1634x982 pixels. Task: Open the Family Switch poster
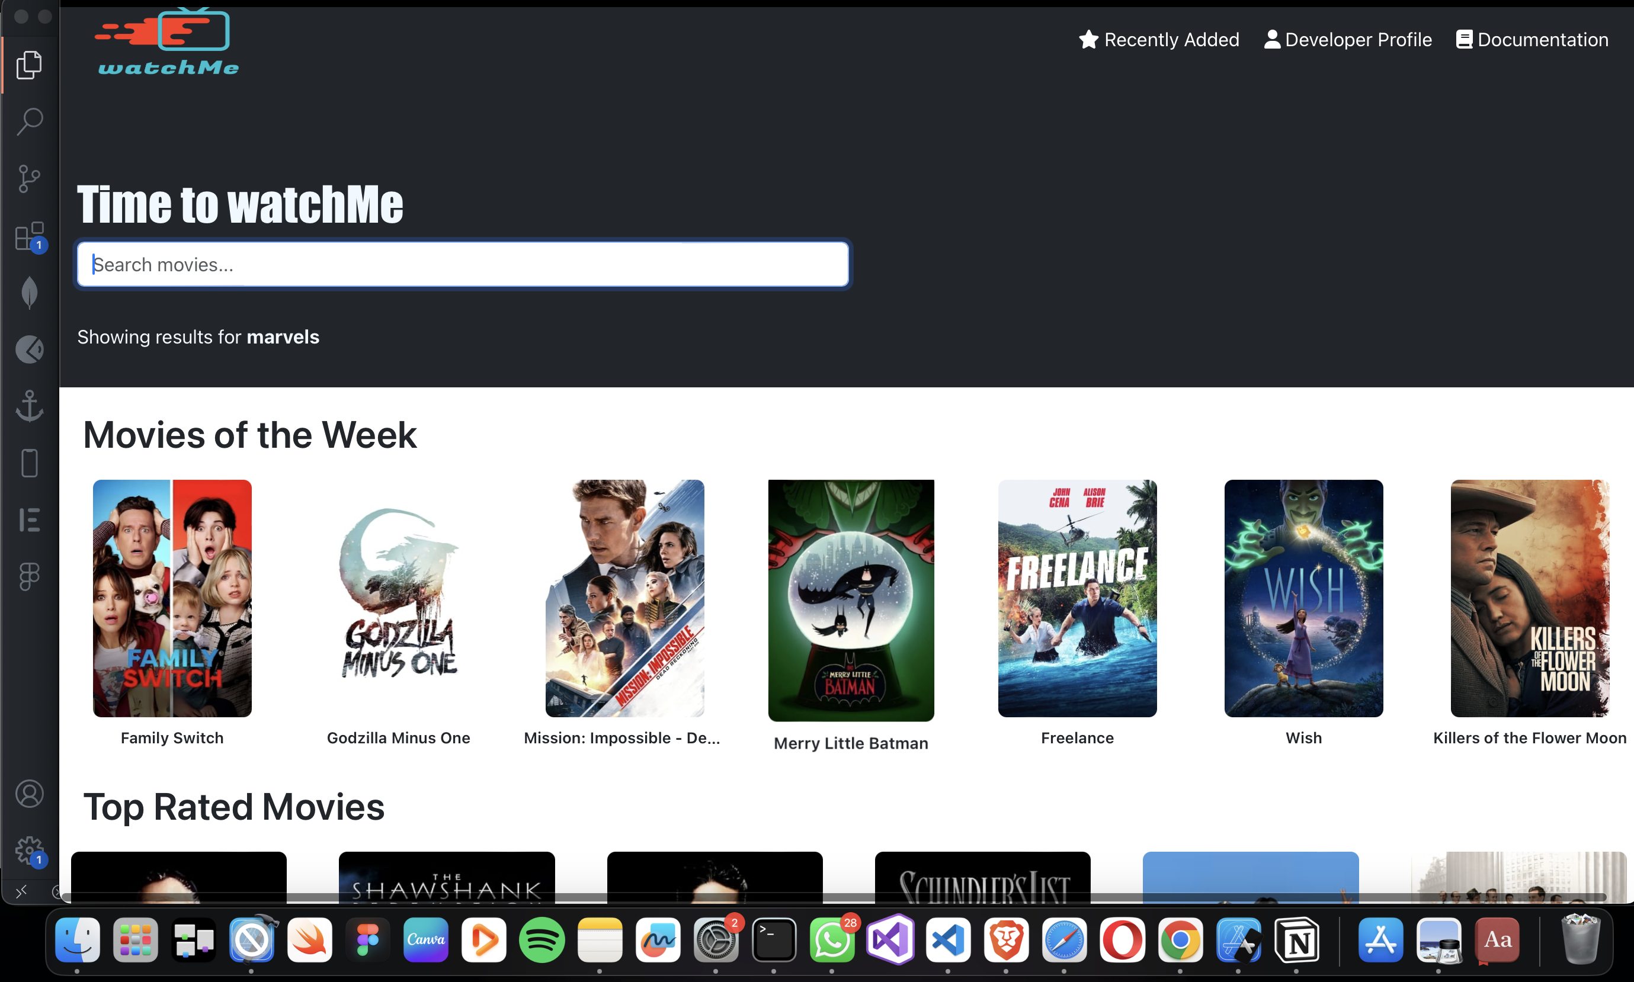point(172,598)
